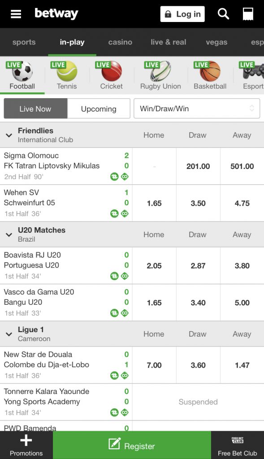
Task: Open Promotions plus icon
Action: [x=26, y=440]
